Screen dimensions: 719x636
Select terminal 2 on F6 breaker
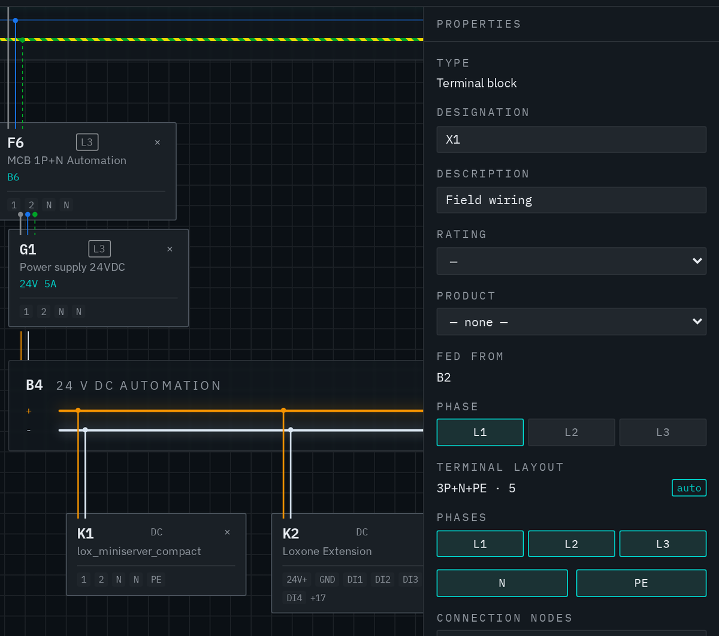point(31,205)
